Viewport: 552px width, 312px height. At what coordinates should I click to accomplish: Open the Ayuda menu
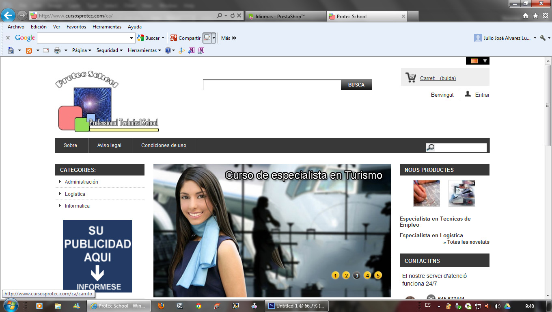(x=135, y=27)
